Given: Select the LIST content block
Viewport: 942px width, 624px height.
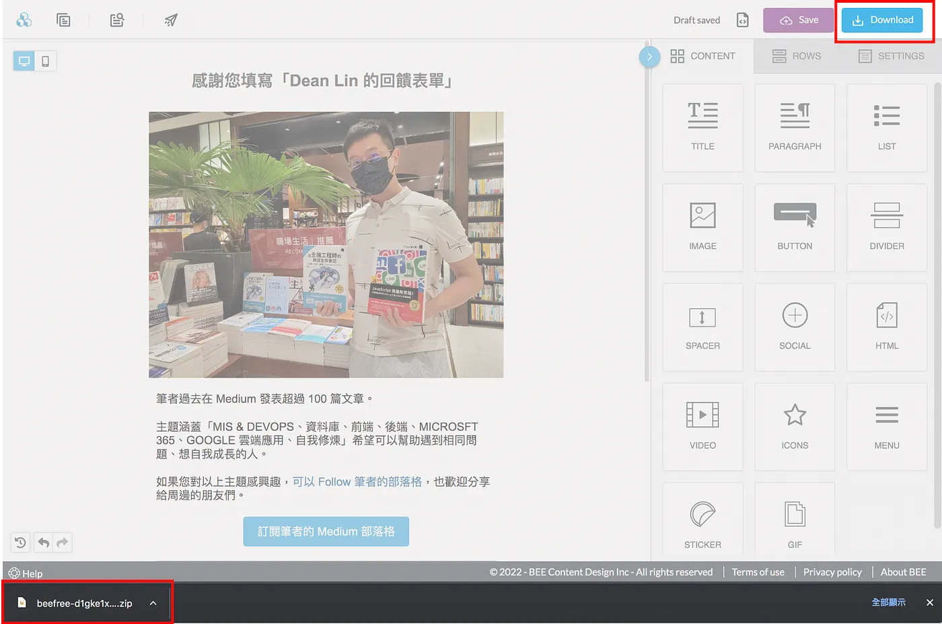Looking at the screenshot, I should tap(887, 128).
